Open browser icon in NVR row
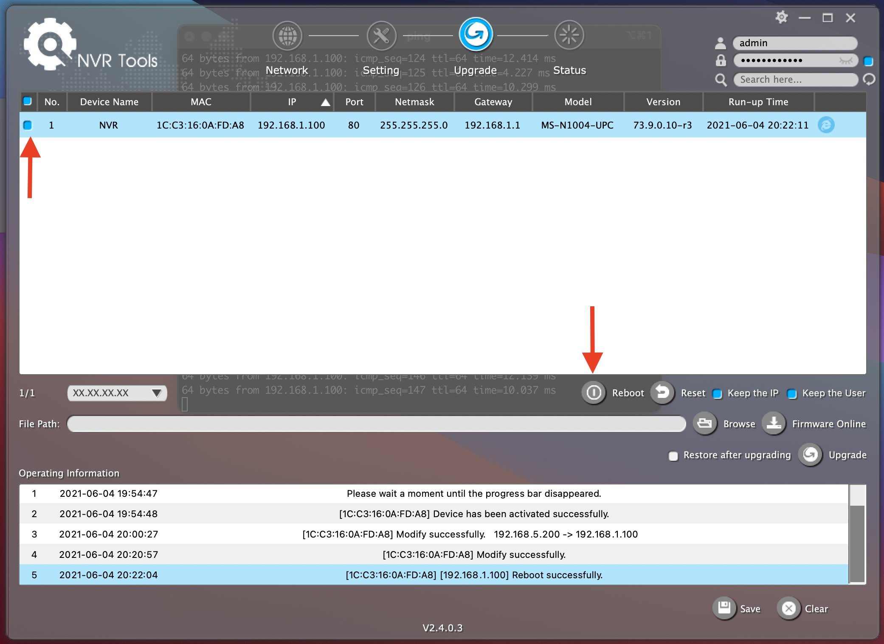Viewport: 884px width, 644px height. point(826,125)
